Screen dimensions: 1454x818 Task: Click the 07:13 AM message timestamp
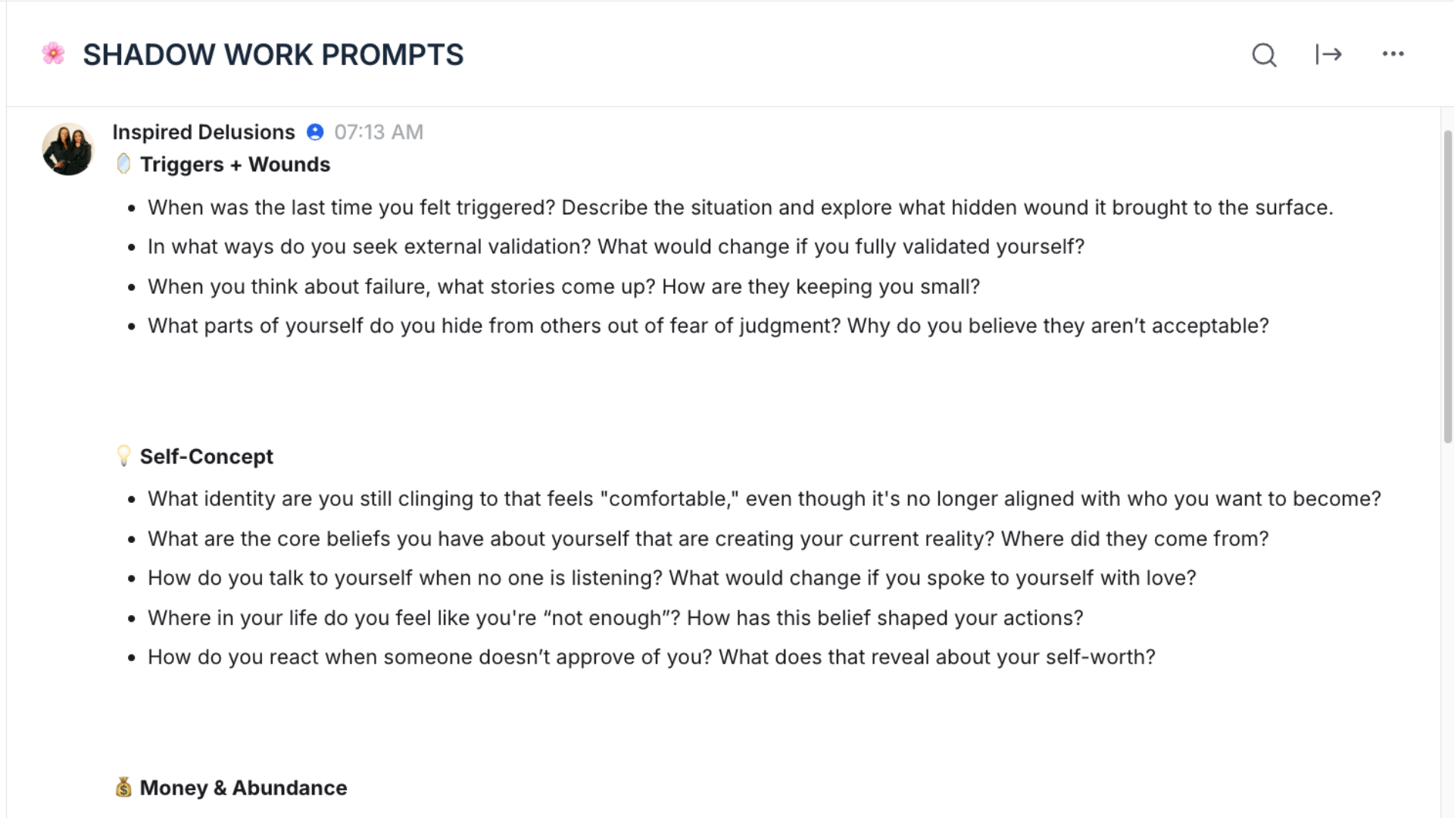[x=379, y=133]
